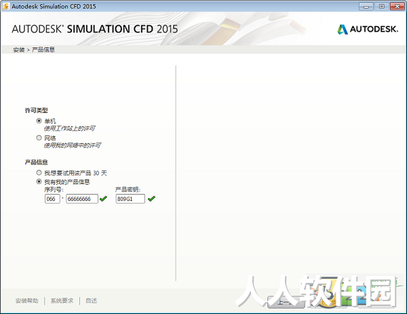This screenshot has height=314, width=407.
Task: Open the 自述 readme link
Action: pyautogui.click(x=92, y=300)
